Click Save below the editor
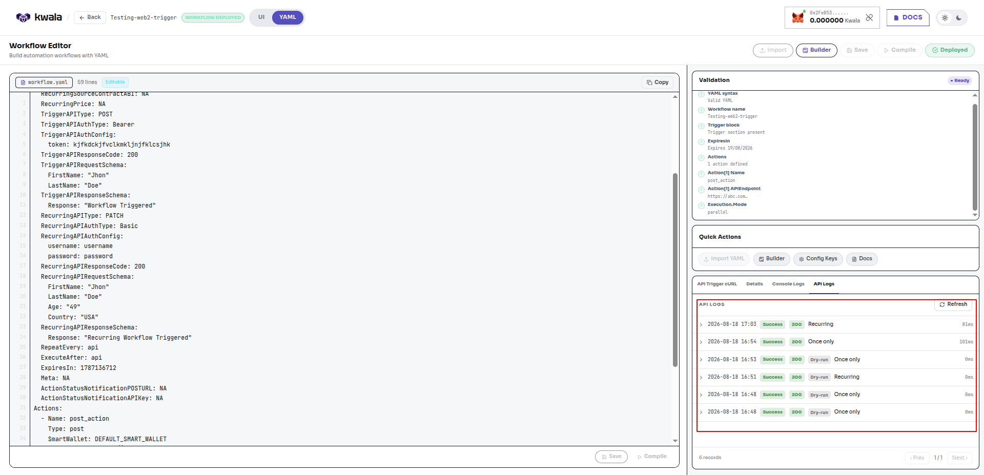Image resolution: width=984 pixels, height=475 pixels. pyautogui.click(x=611, y=457)
